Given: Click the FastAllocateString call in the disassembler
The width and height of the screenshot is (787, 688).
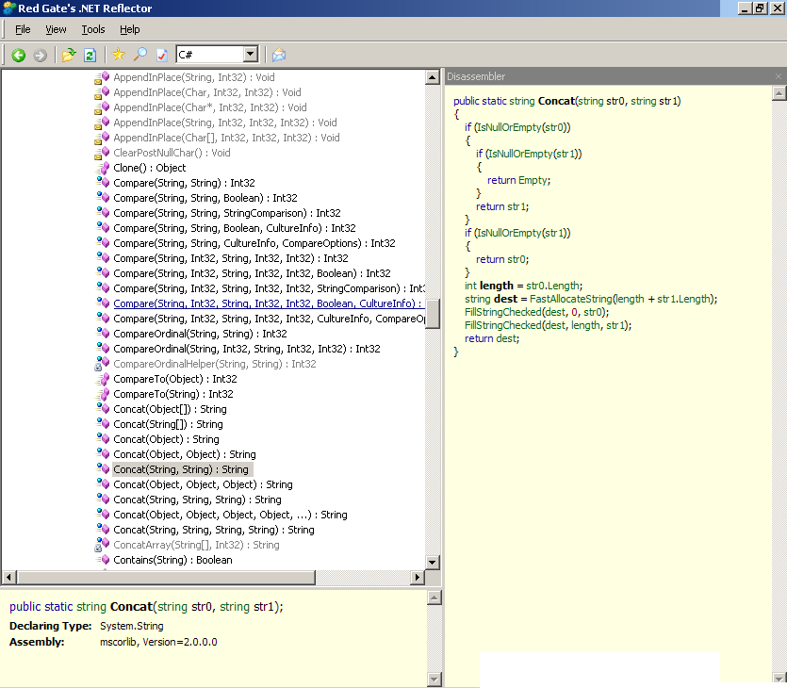Looking at the screenshot, I should [571, 299].
